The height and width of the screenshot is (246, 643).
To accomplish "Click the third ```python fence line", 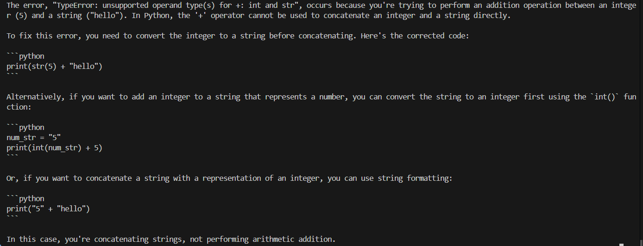I will (25, 198).
